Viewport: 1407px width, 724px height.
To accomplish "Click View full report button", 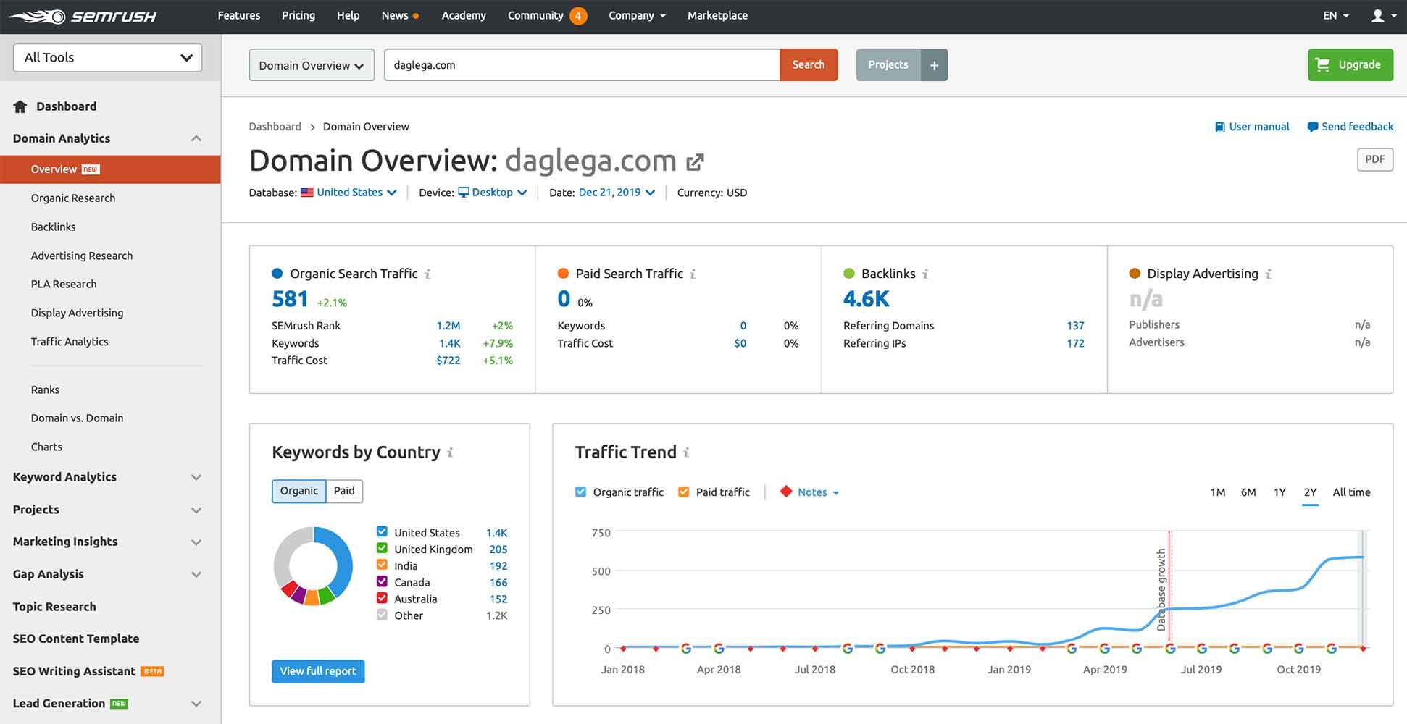I will tap(318, 671).
